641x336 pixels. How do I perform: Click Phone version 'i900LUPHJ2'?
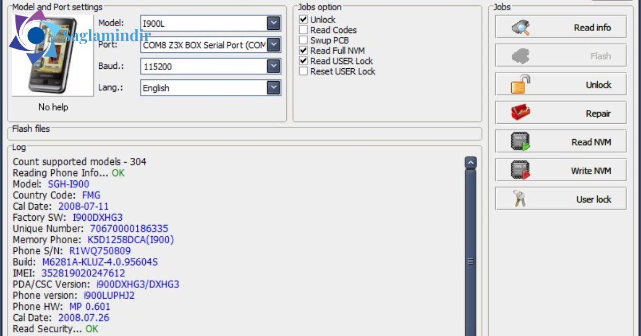point(109,295)
